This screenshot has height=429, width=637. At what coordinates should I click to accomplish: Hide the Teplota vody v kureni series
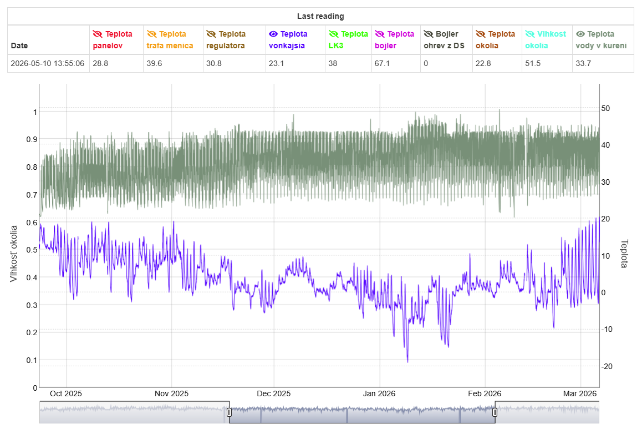coord(580,34)
